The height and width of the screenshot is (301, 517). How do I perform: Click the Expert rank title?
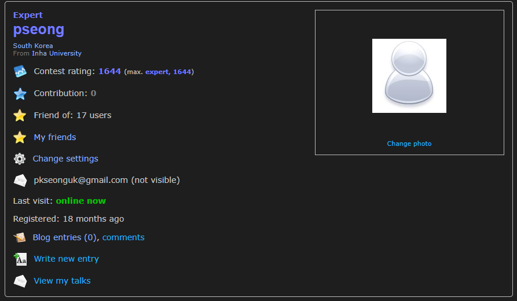[28, 15]
